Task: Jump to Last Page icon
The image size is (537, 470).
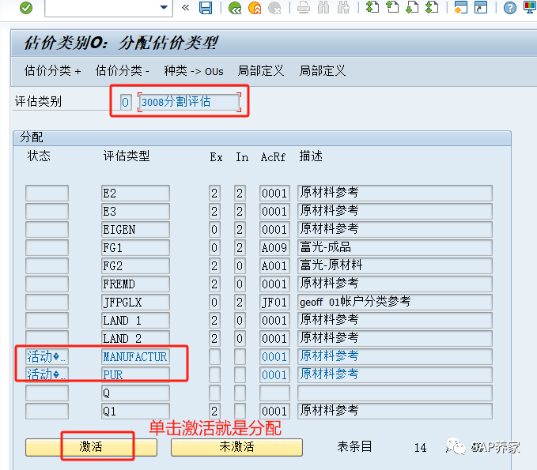Action: coord(432,7)
